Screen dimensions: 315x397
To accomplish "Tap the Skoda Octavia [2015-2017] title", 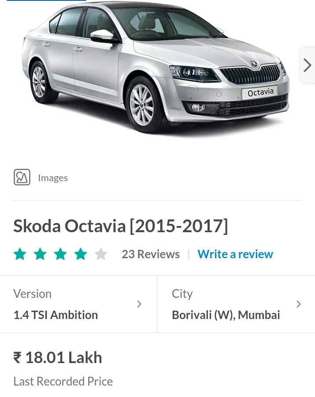I will 121,226.
